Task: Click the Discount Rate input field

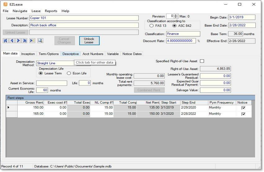Action: [x=181, y=41]
